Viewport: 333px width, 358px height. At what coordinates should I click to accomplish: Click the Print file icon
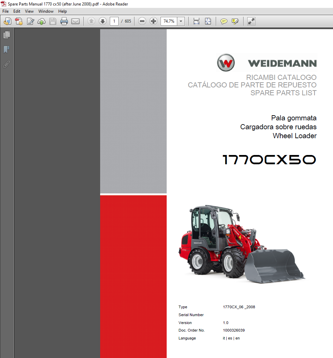tap(64, 22)
